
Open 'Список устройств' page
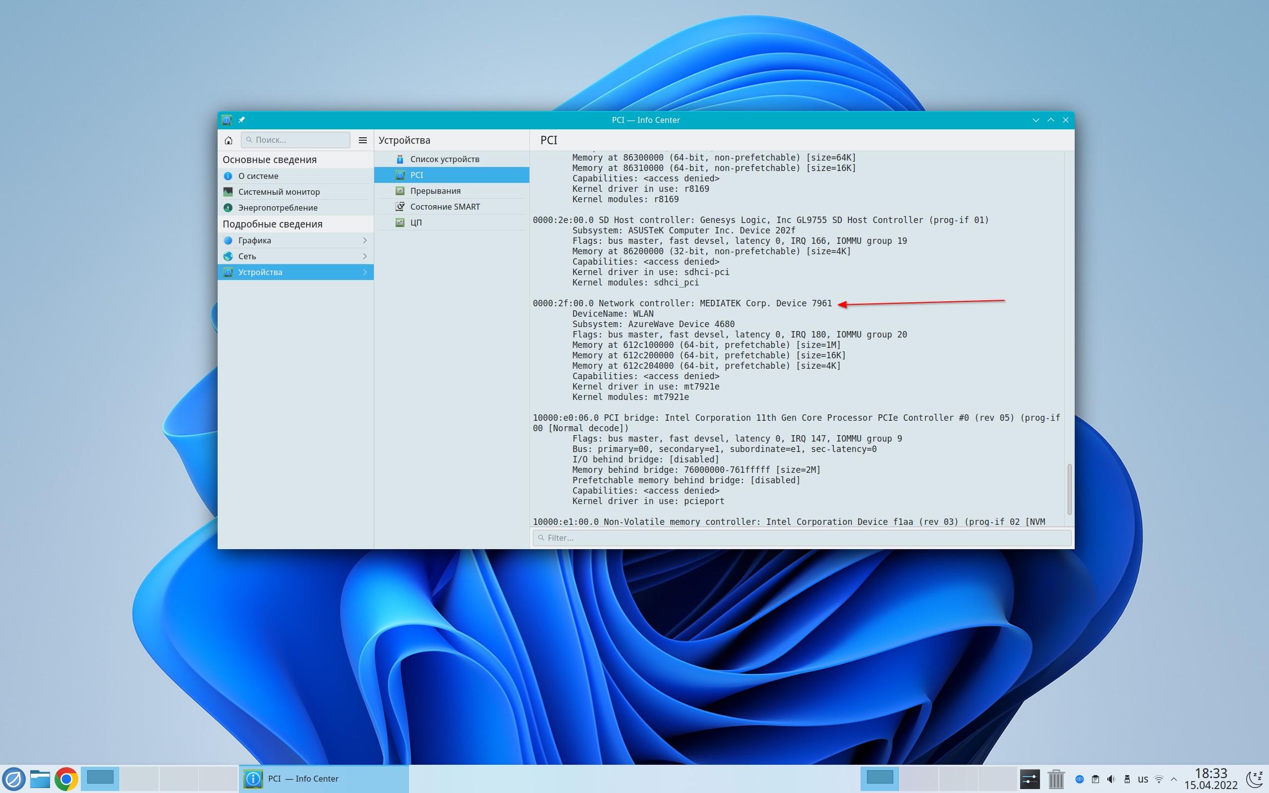click(445, 159)
